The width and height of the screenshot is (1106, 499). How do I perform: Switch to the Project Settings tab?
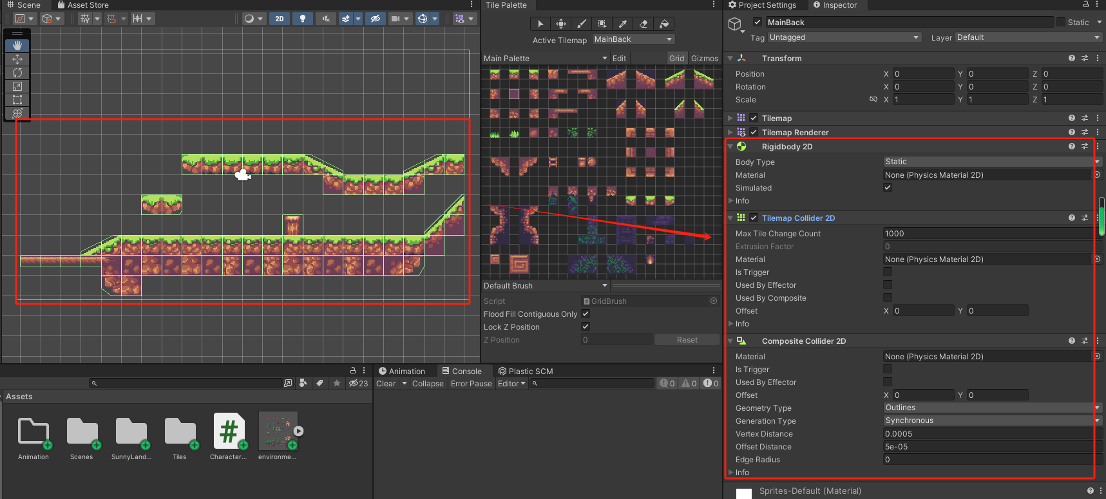762,5
